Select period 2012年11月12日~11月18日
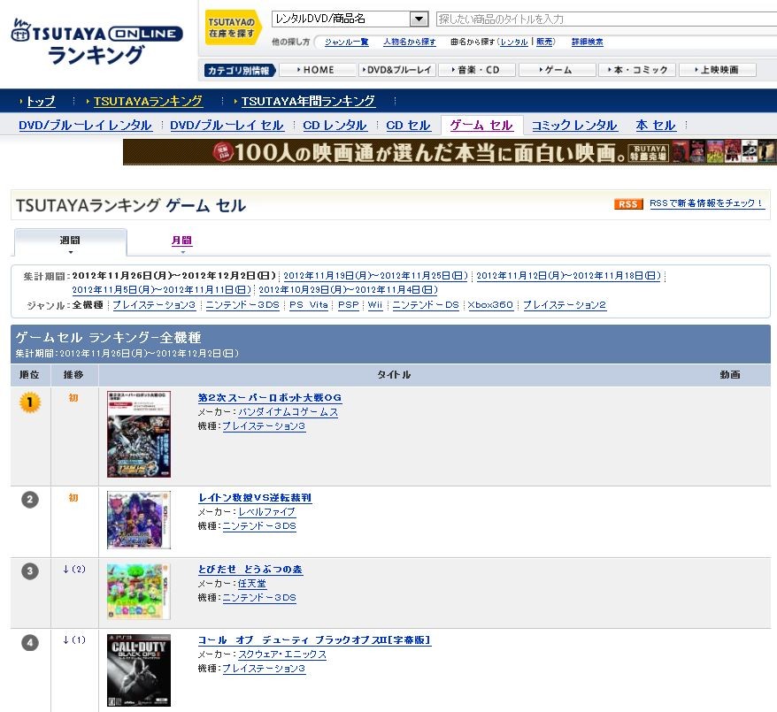Image resolution: width=777 pixels, height=712 pixels. [569, 276]
